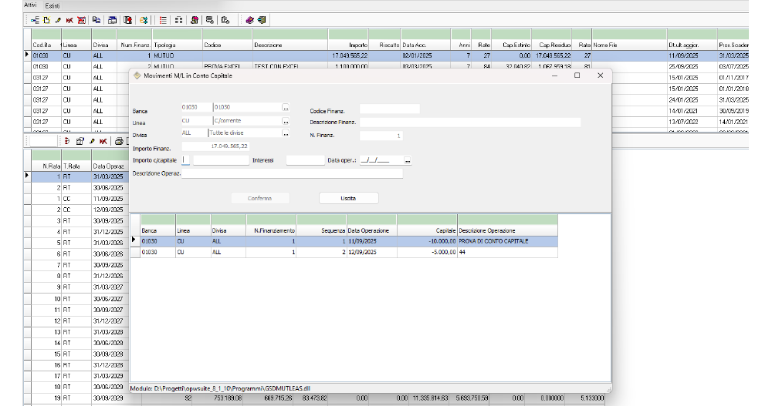The image size is (772, 406).
Task: Click the new document icon in top toolbar
Action: pyautogui.click(x=46, y=20)
